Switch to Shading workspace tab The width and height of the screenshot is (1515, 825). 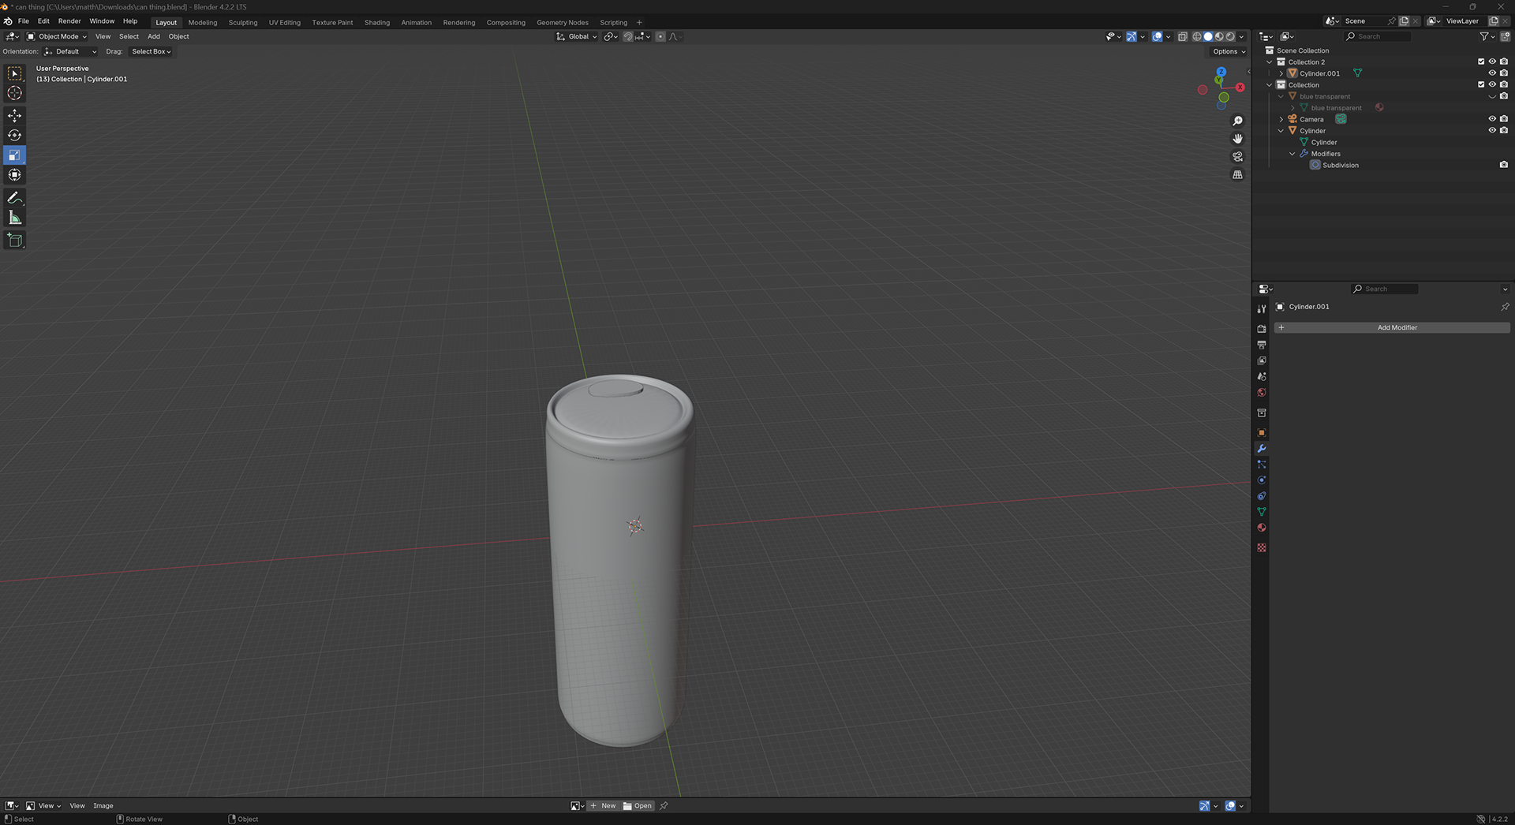coord(377,22)
